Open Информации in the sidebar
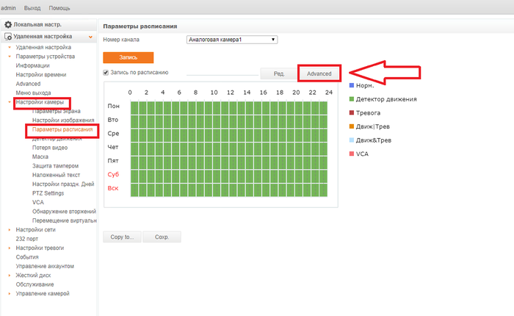 tap(33, 65)
